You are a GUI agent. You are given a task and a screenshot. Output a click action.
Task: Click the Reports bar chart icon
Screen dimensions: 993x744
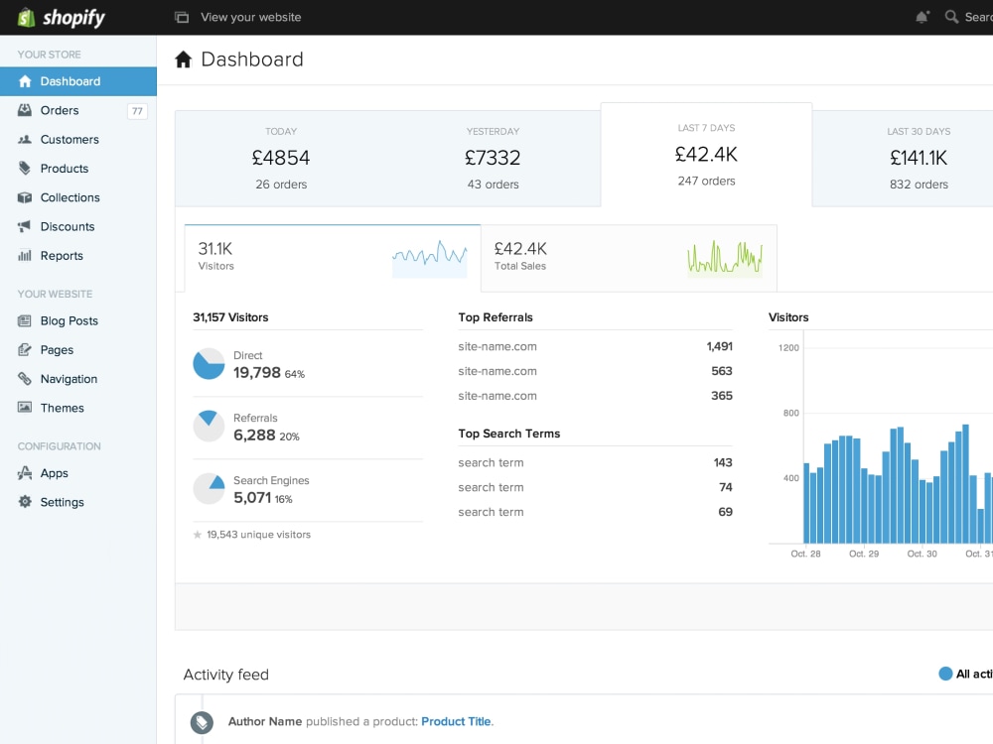point(25,256)
